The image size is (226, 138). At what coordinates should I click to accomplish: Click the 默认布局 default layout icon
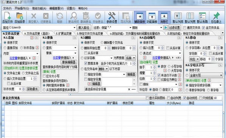coord(202,18)
